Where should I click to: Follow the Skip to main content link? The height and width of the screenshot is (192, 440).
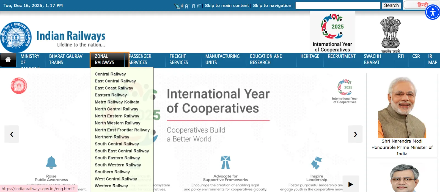coord(227,5)
